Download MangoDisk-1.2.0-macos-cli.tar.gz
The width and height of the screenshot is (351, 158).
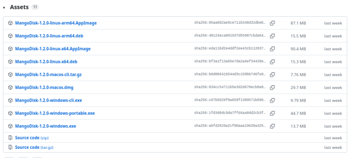pos(48,74)
